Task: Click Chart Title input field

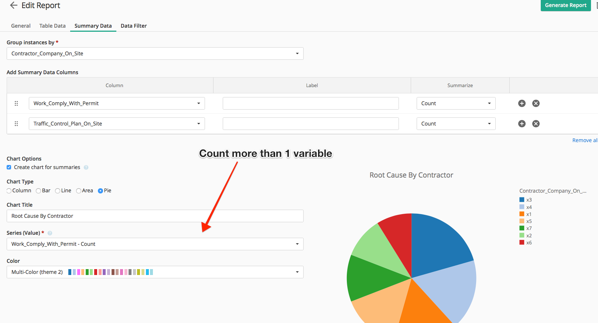Action: coord(155,216)
